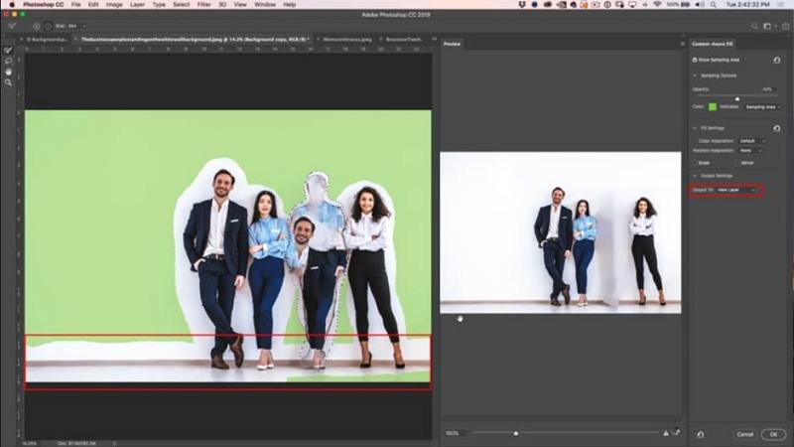Click the Opacity slider handle

point(737,98)
